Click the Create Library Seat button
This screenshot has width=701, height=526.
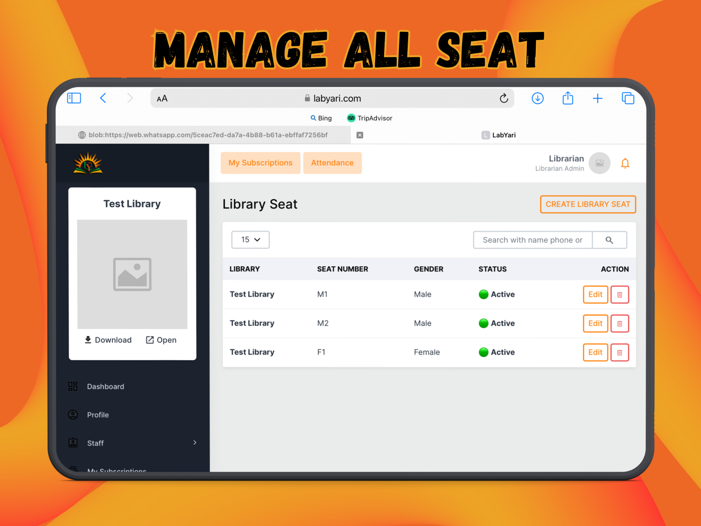coord(588,204)
